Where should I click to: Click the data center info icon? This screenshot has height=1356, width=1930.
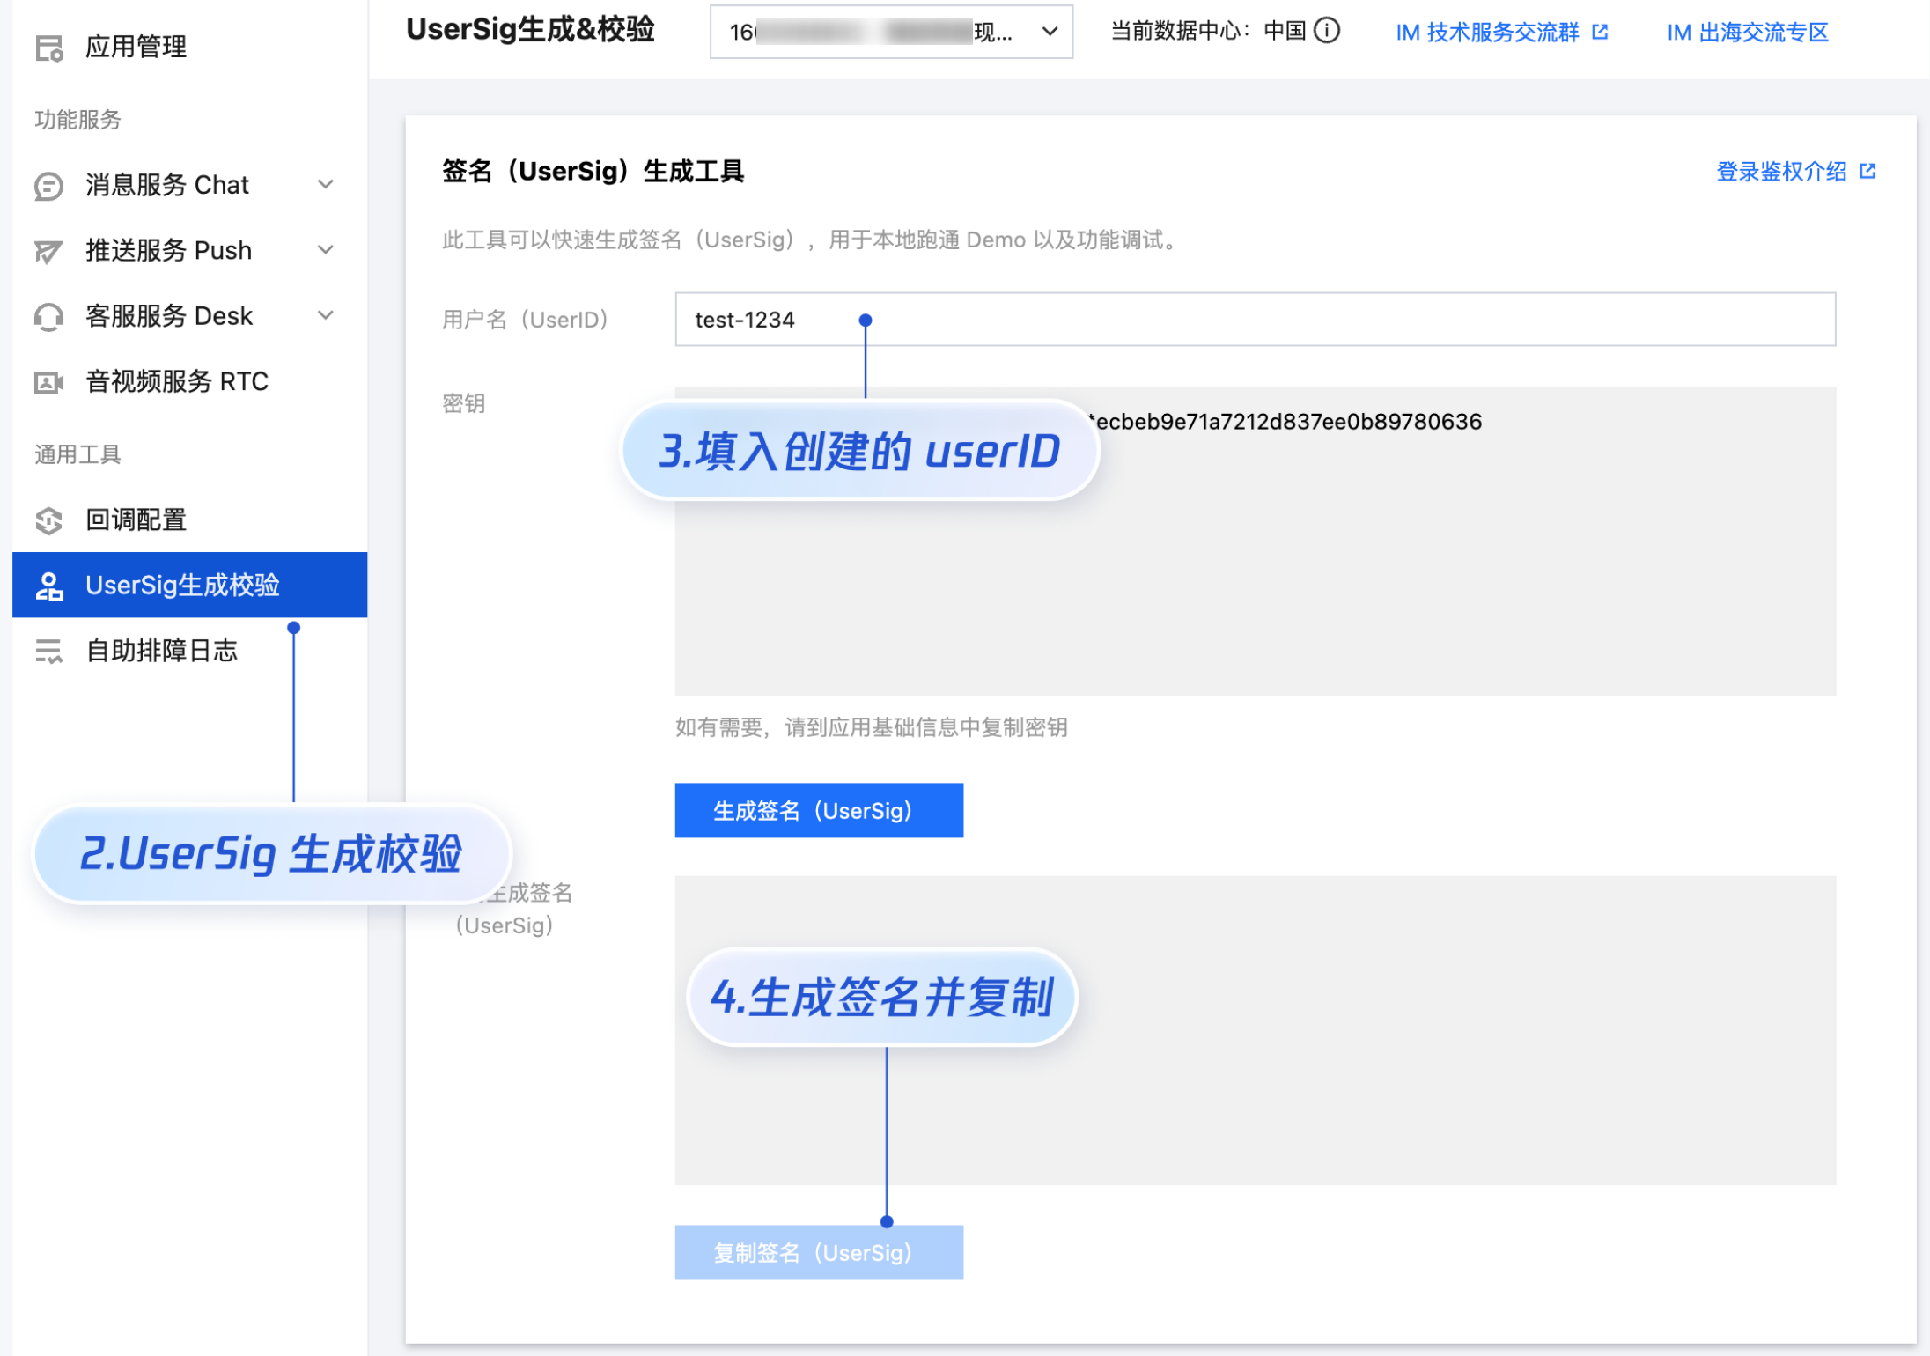pyautogui.click(x=1327, y=31)
